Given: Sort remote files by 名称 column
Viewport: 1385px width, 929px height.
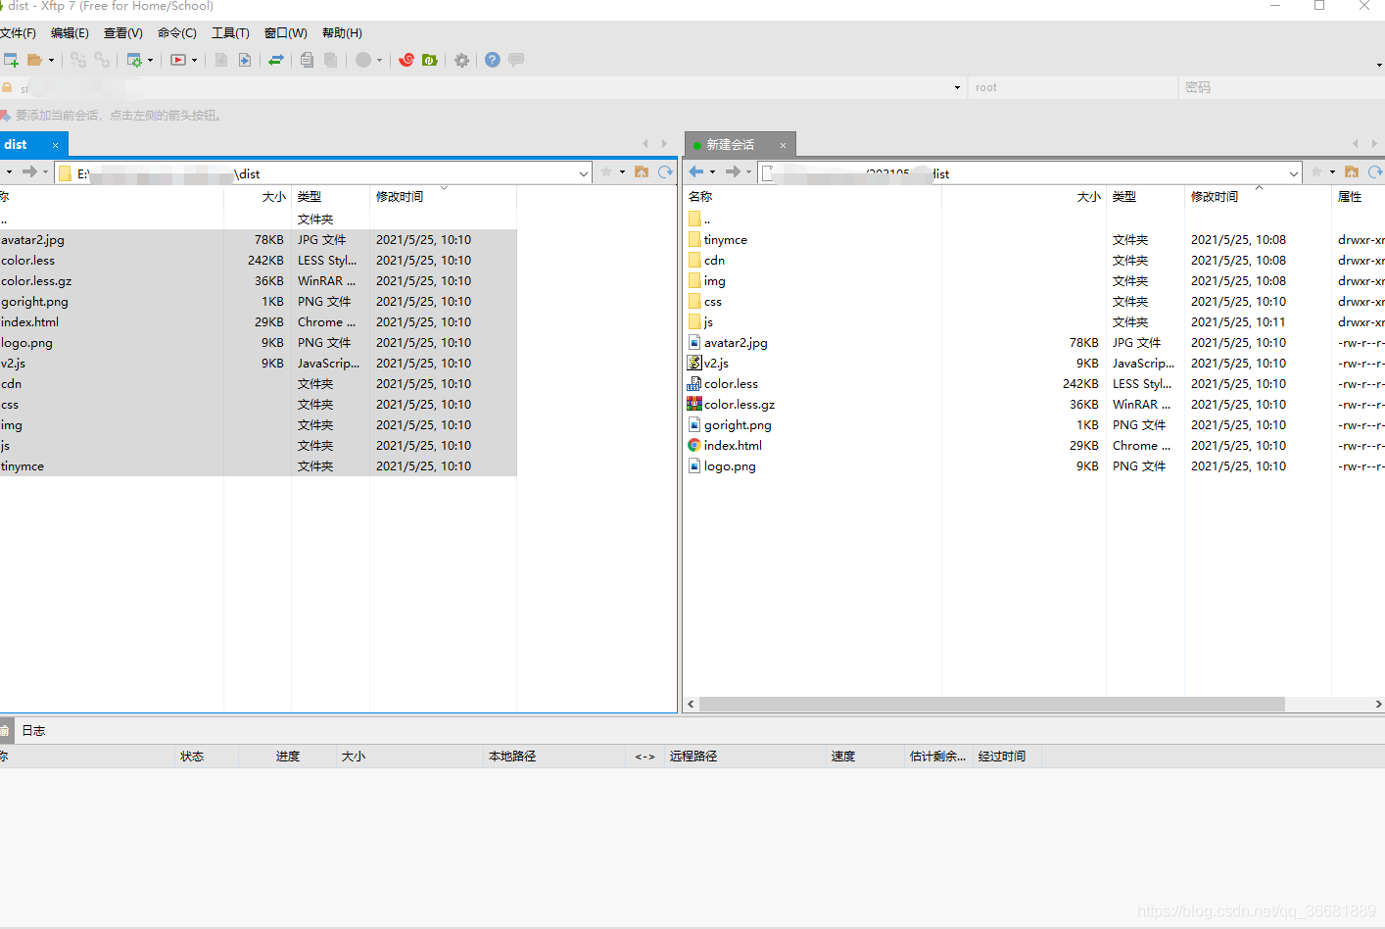Looking at the screenshot, I should [x=812, y=197].
